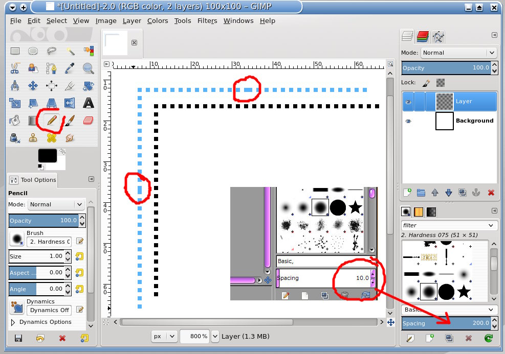Select the Layer row in layers list
This screenshot has width=505, height=354.
click(449, 102)
